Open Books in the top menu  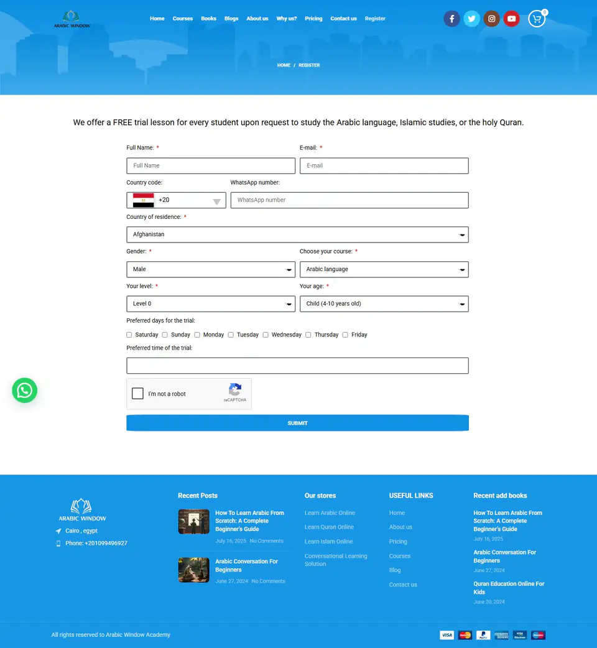pos(209,19)
